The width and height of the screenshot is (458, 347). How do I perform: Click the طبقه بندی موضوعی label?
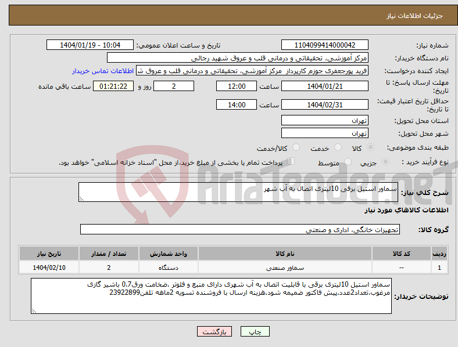(x=418, y=147)
